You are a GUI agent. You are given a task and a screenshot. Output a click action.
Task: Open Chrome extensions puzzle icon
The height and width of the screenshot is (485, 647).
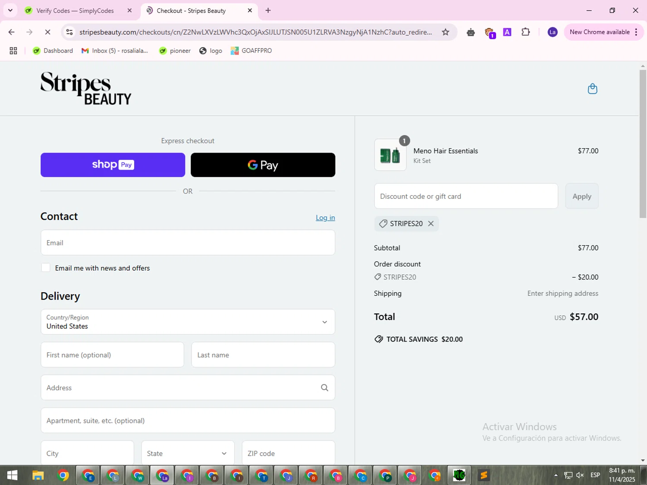point(525,32)
